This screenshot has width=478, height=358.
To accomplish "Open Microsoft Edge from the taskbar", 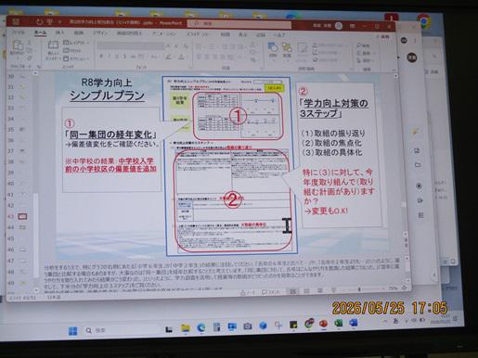I will 201,327.
